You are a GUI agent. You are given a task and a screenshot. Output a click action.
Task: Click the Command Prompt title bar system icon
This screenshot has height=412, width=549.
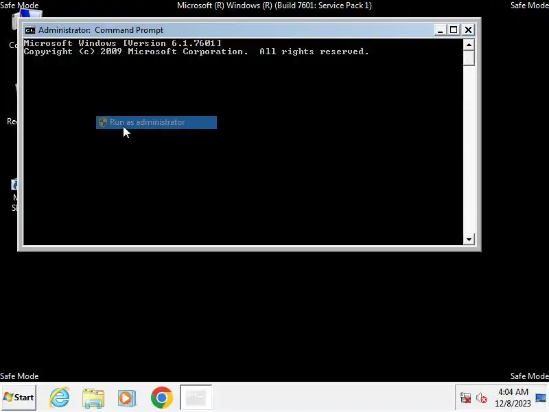(30, 30)
